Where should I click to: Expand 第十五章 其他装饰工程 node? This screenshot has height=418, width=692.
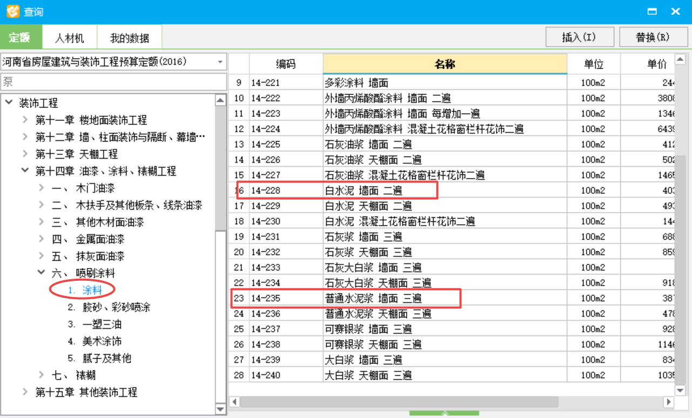coord(25,392)
